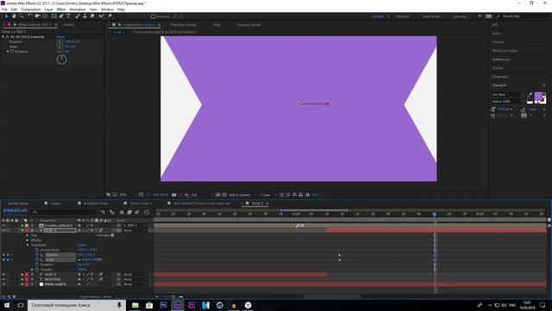
Task: Switch to the Render Queue tab
Action: coord(18,204)
